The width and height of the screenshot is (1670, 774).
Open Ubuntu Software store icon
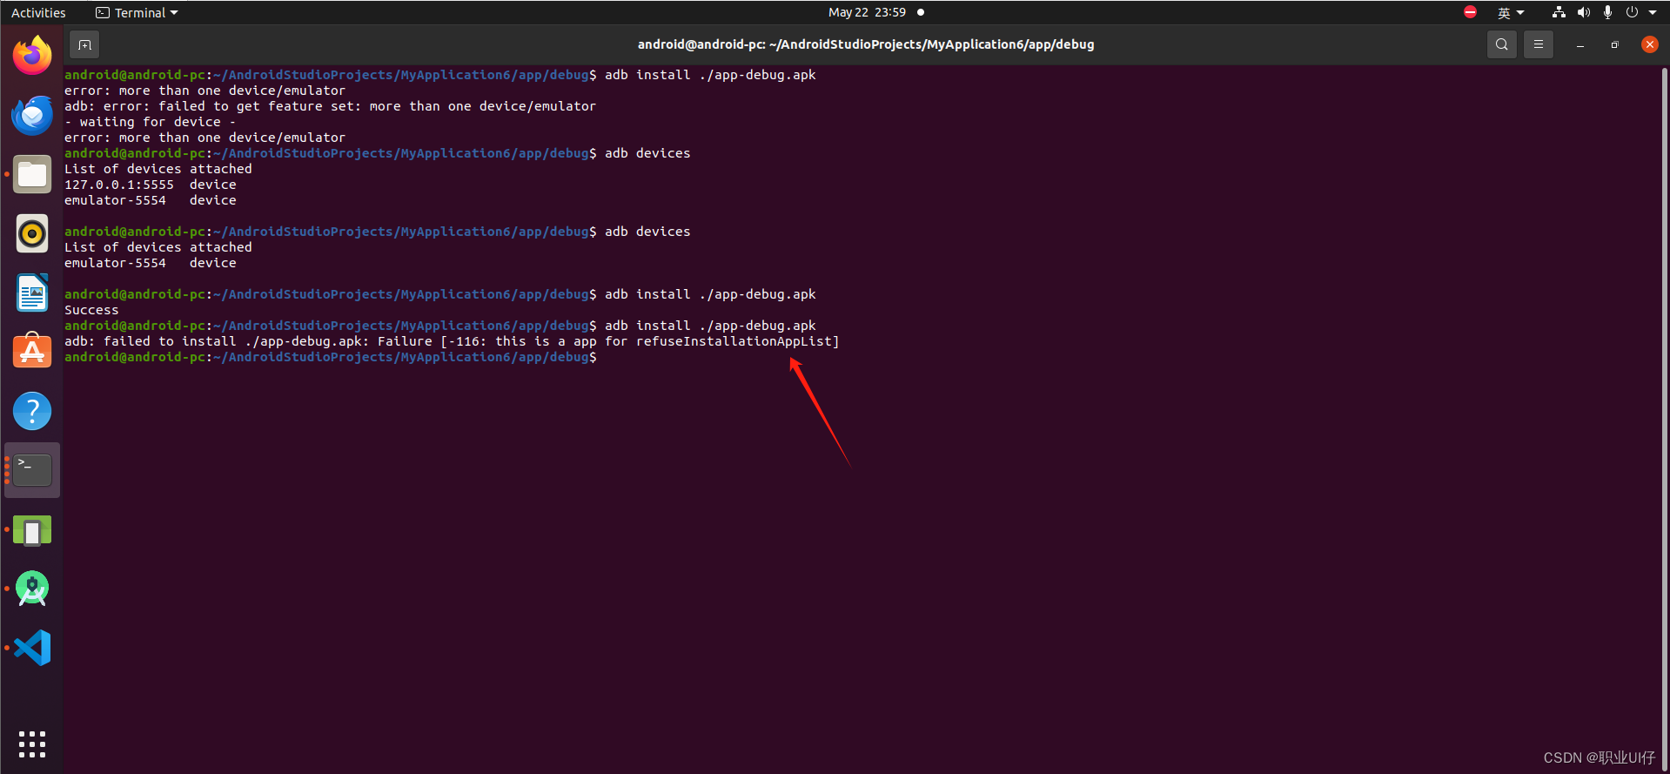(32, 352)
